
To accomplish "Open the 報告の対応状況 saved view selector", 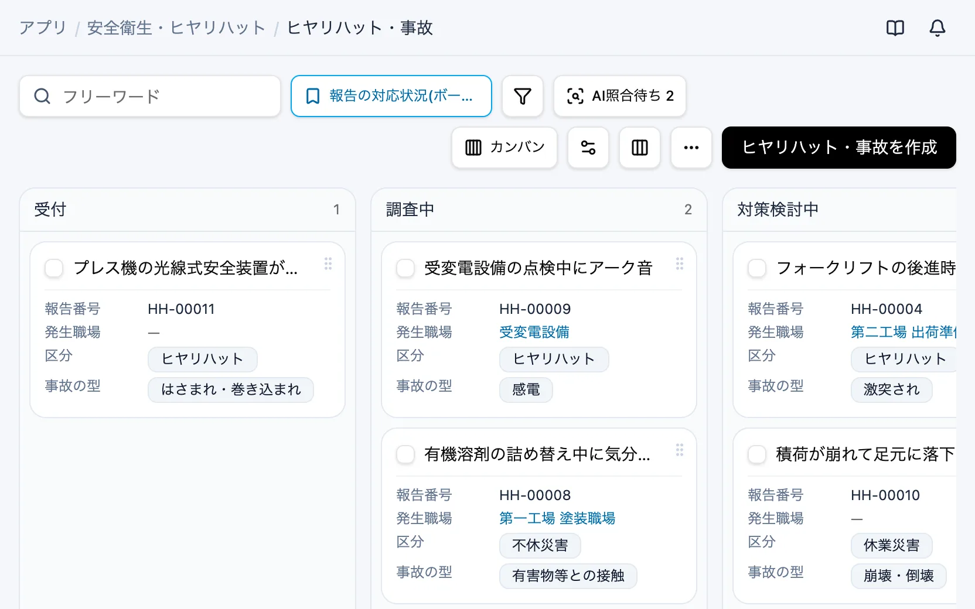I will click(x=391, y=96).
